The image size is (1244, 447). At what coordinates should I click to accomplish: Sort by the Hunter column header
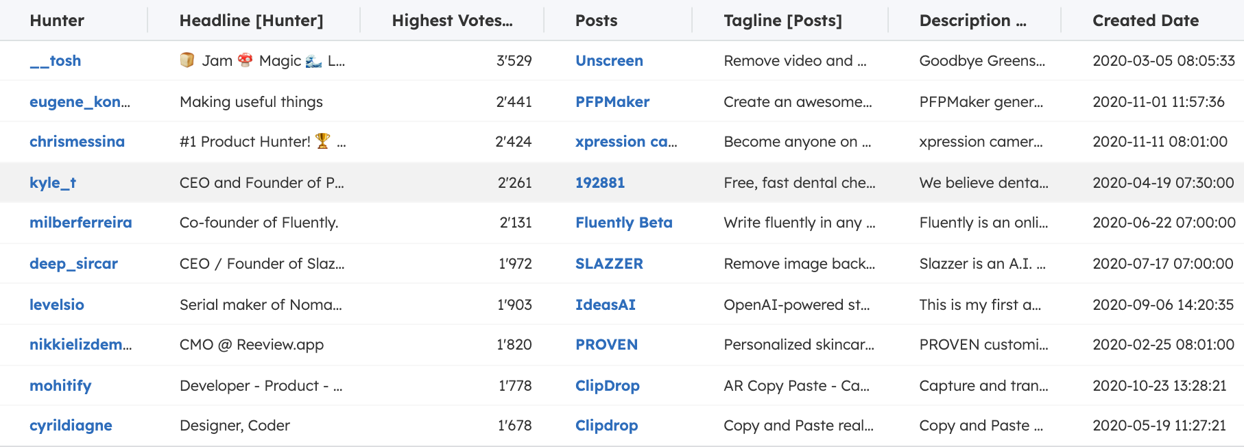[x=57, y=21]
